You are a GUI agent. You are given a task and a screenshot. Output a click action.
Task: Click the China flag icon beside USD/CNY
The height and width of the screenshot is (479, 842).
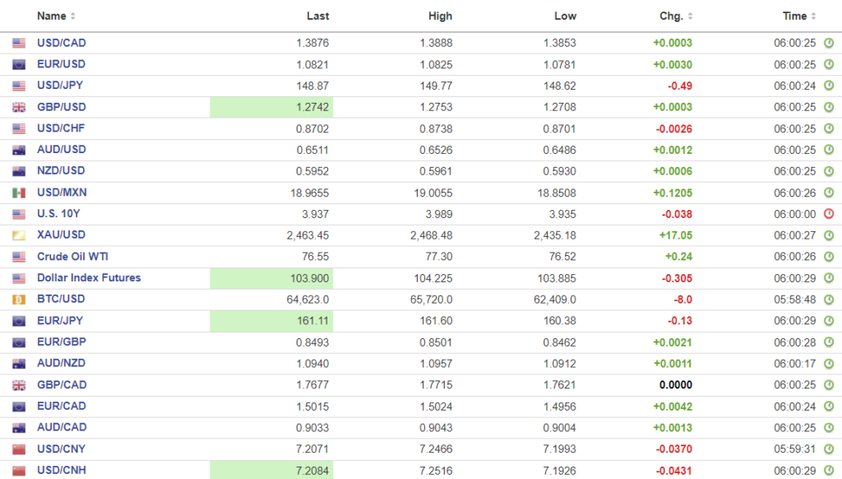(x=19, y=449)
